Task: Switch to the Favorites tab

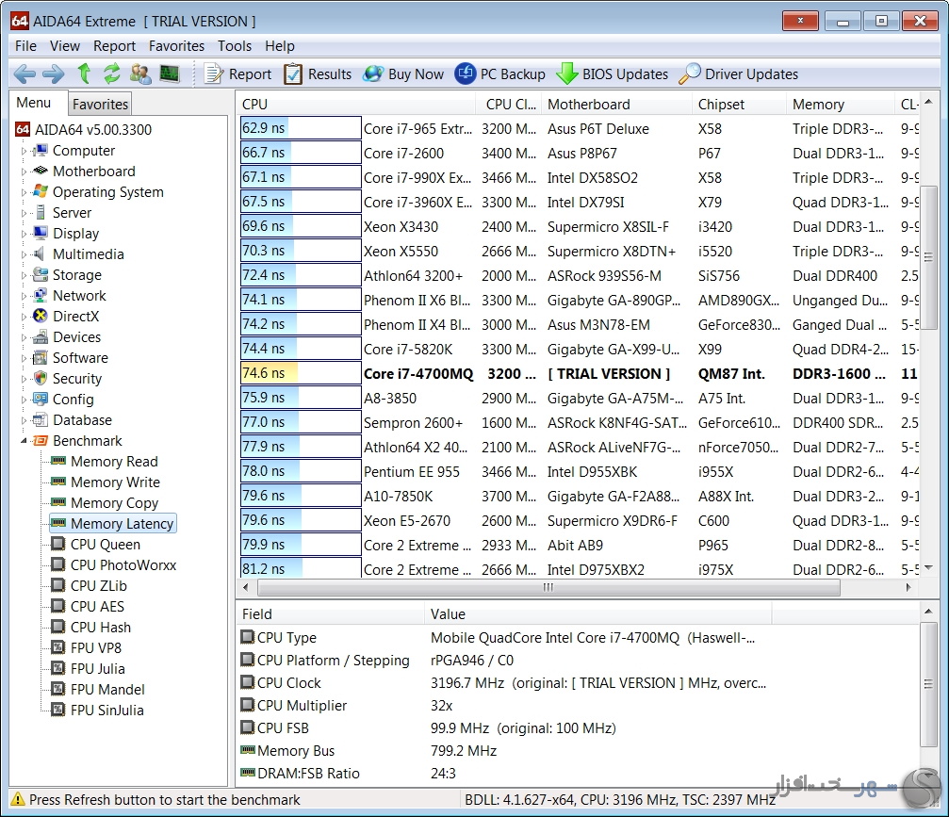Action: pos(100,104)
